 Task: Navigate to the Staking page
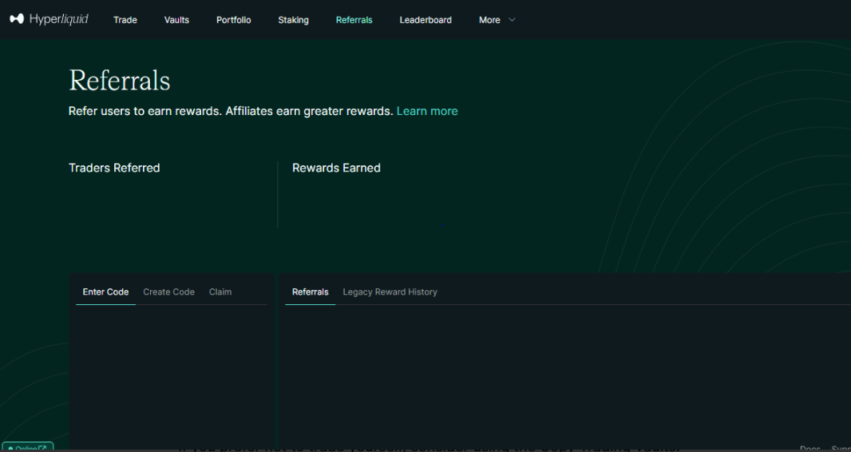[x=293, y=20]
